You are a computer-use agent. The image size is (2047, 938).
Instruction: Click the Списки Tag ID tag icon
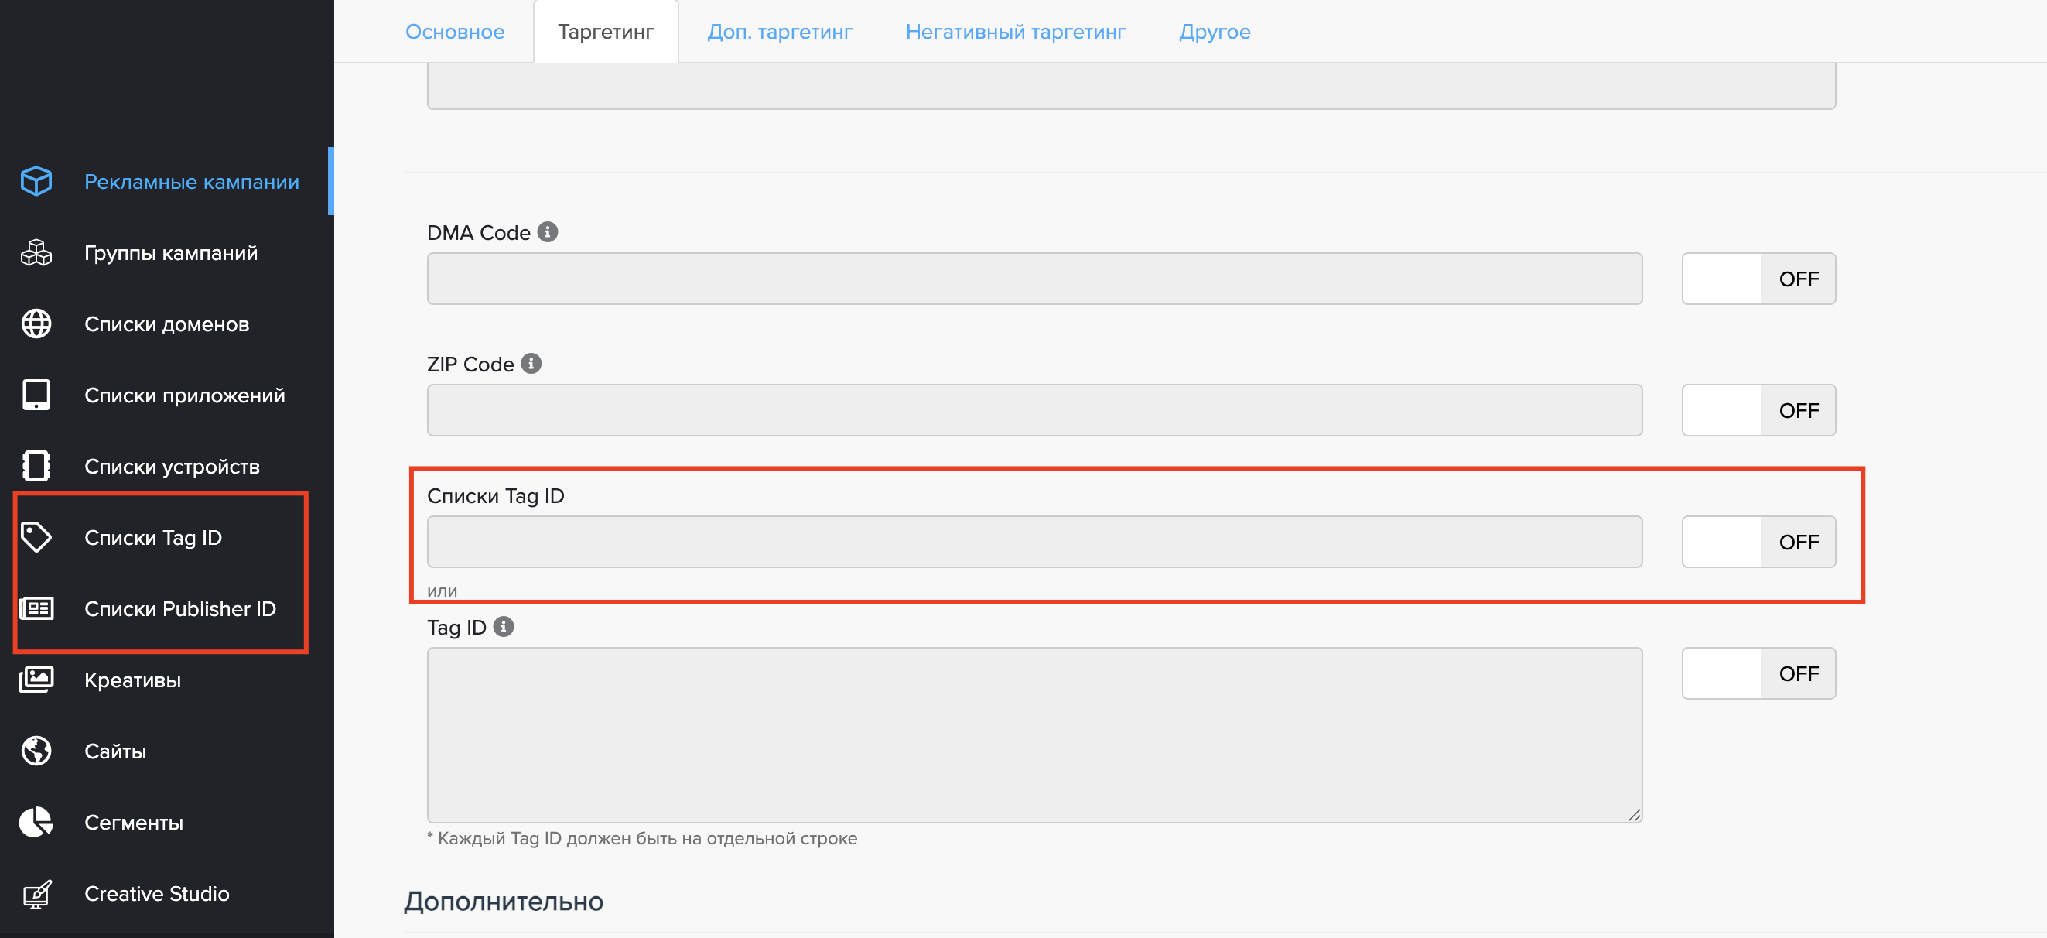pyautogui.click(x=36, y=537)
